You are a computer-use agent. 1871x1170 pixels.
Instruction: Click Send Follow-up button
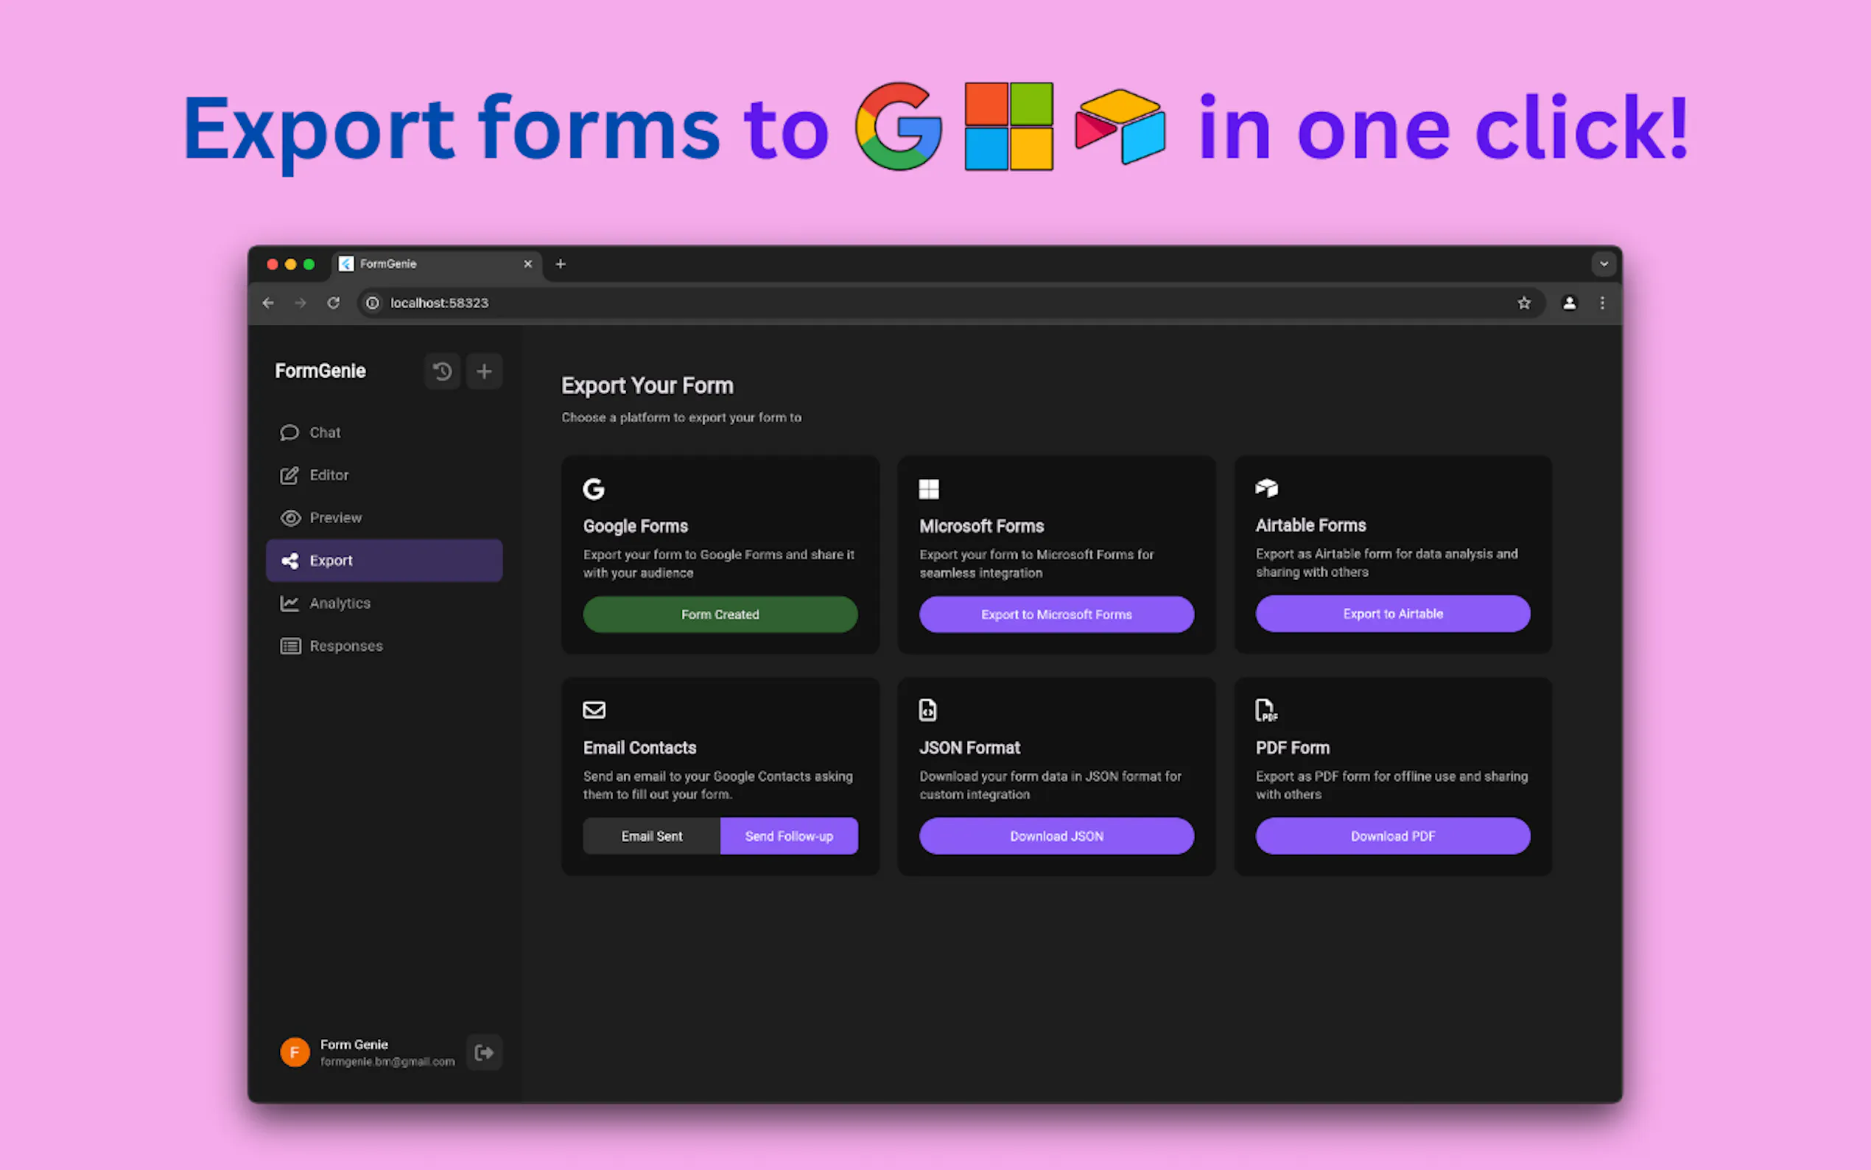click(789, 836)
